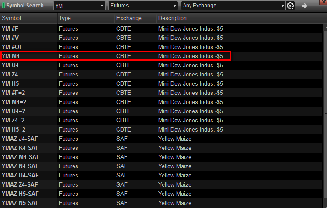Sort by the Description column header
The height and width of the screenshot is (208, 327).
[242, 18]
